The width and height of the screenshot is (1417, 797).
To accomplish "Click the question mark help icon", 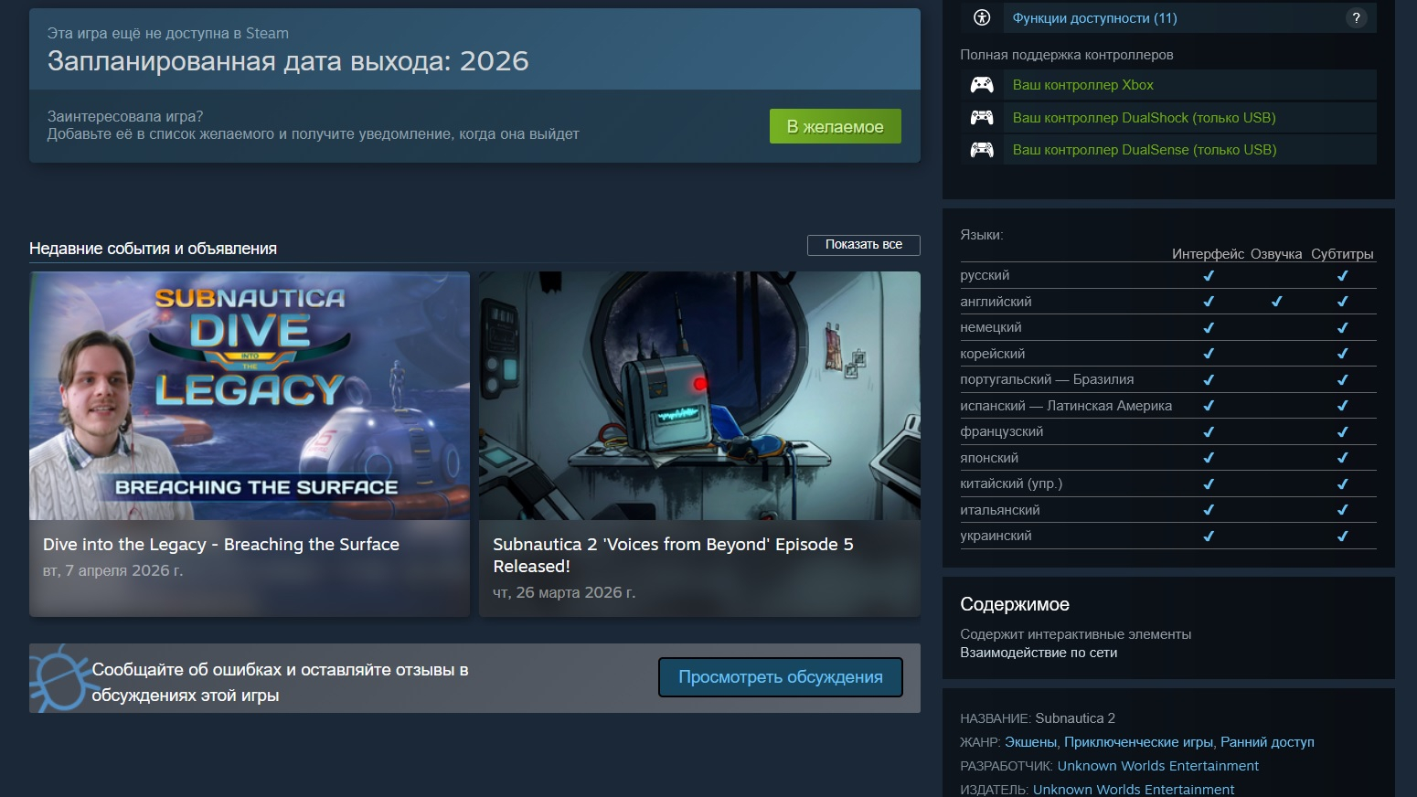I will [1356, 17].
